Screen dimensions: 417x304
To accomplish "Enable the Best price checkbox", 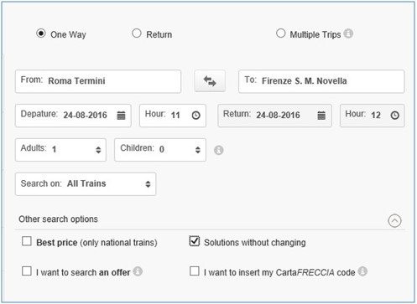I will pyautogui.click(x=27, y=241).
